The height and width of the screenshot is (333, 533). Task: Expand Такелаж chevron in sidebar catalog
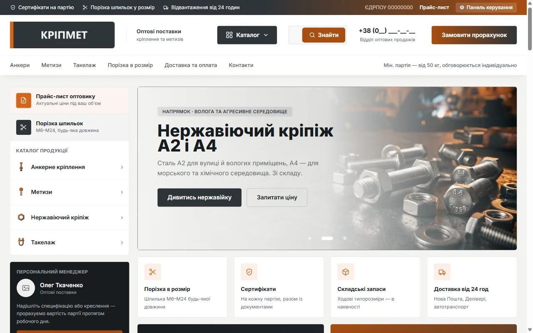tap(122, 242)
